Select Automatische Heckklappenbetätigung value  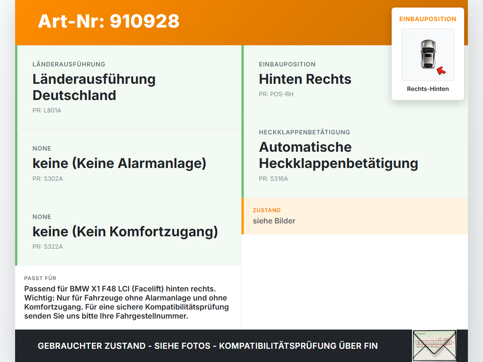pos(338,155)
